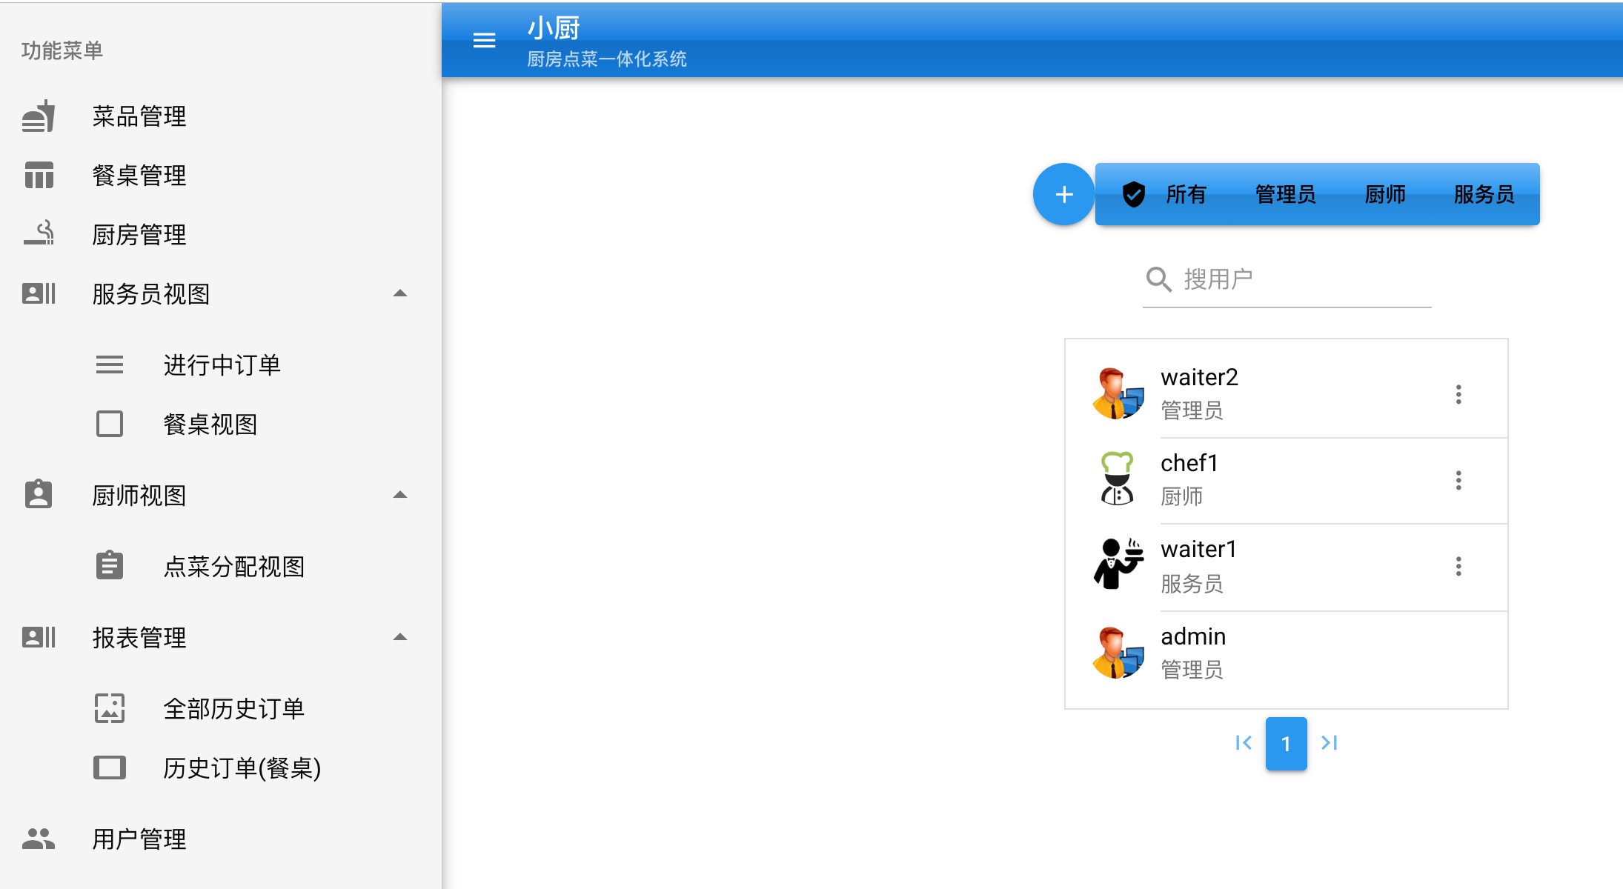Open the three-dot menu for chef1
The image size is (1623, 889).
pyautogui.click(x=1458, y=480)
